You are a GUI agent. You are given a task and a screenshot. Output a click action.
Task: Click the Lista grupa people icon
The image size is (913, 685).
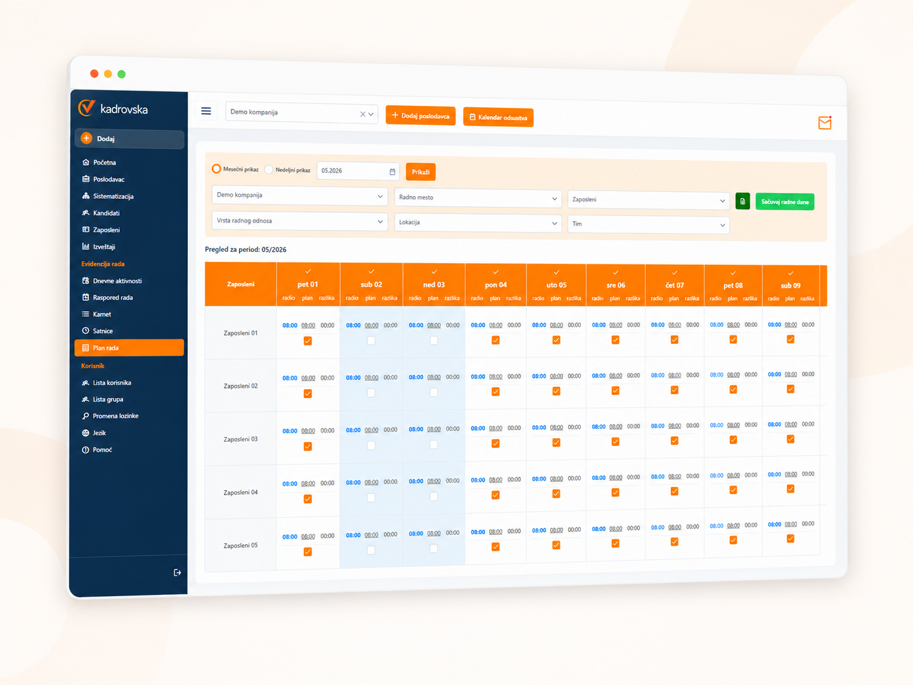(86, 399)
